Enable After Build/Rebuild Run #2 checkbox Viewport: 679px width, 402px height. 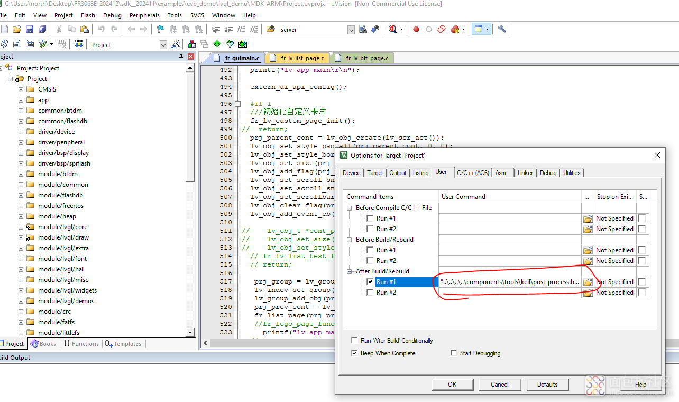370,293
